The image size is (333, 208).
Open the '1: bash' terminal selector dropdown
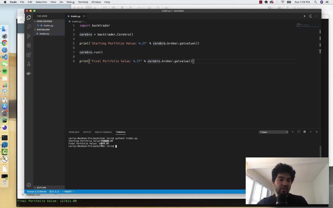coord(273,132)
